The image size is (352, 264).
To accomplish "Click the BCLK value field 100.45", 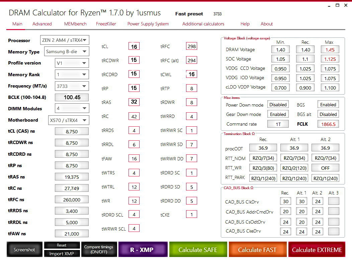I will click(72, 97).
